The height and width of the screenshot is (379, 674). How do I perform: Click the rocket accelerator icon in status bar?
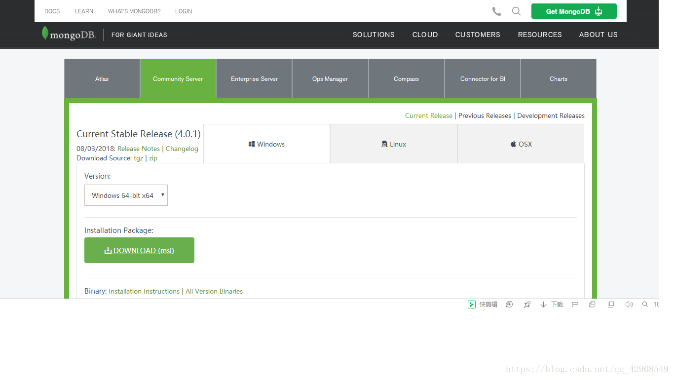click(x=527, y=304)
